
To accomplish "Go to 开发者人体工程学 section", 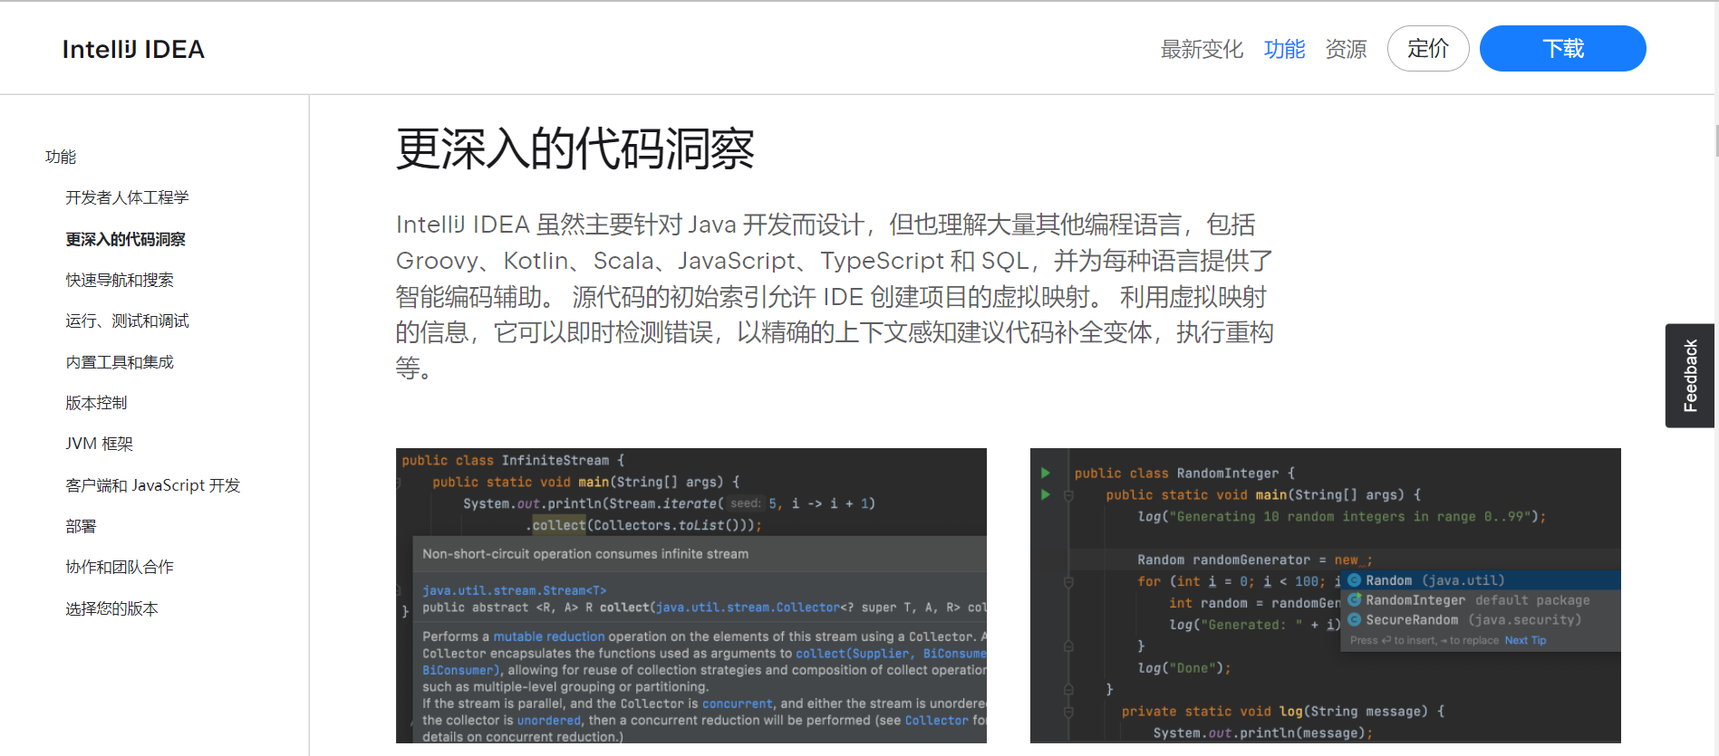I will coord(127,197).
